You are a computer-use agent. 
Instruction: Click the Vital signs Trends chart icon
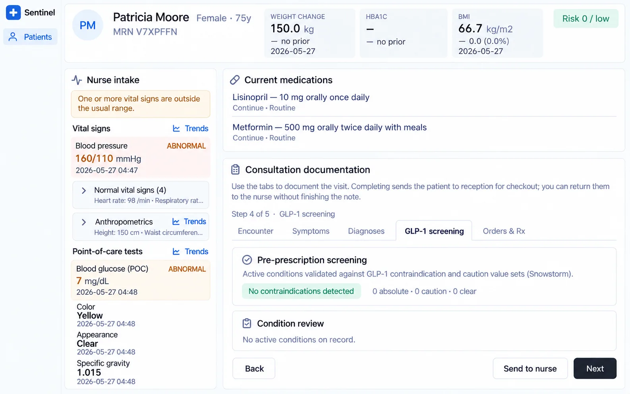[176, 129]
